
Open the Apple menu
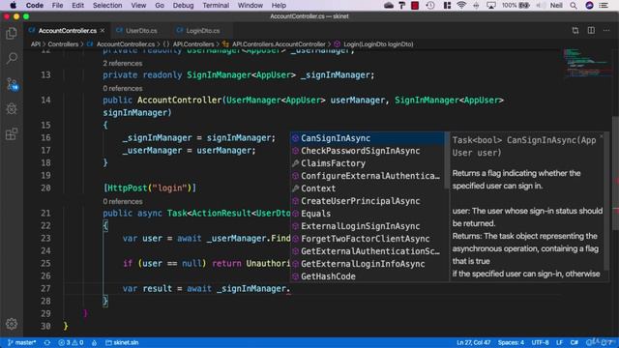tap(13, 5)
